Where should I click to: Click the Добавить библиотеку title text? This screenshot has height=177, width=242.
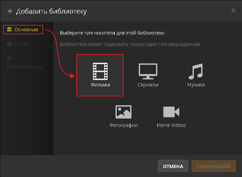[51, 11]
